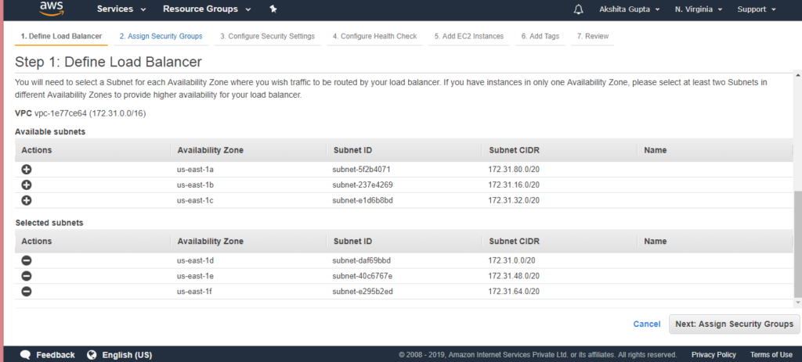Go to the AWS logo home

(51, 8)
